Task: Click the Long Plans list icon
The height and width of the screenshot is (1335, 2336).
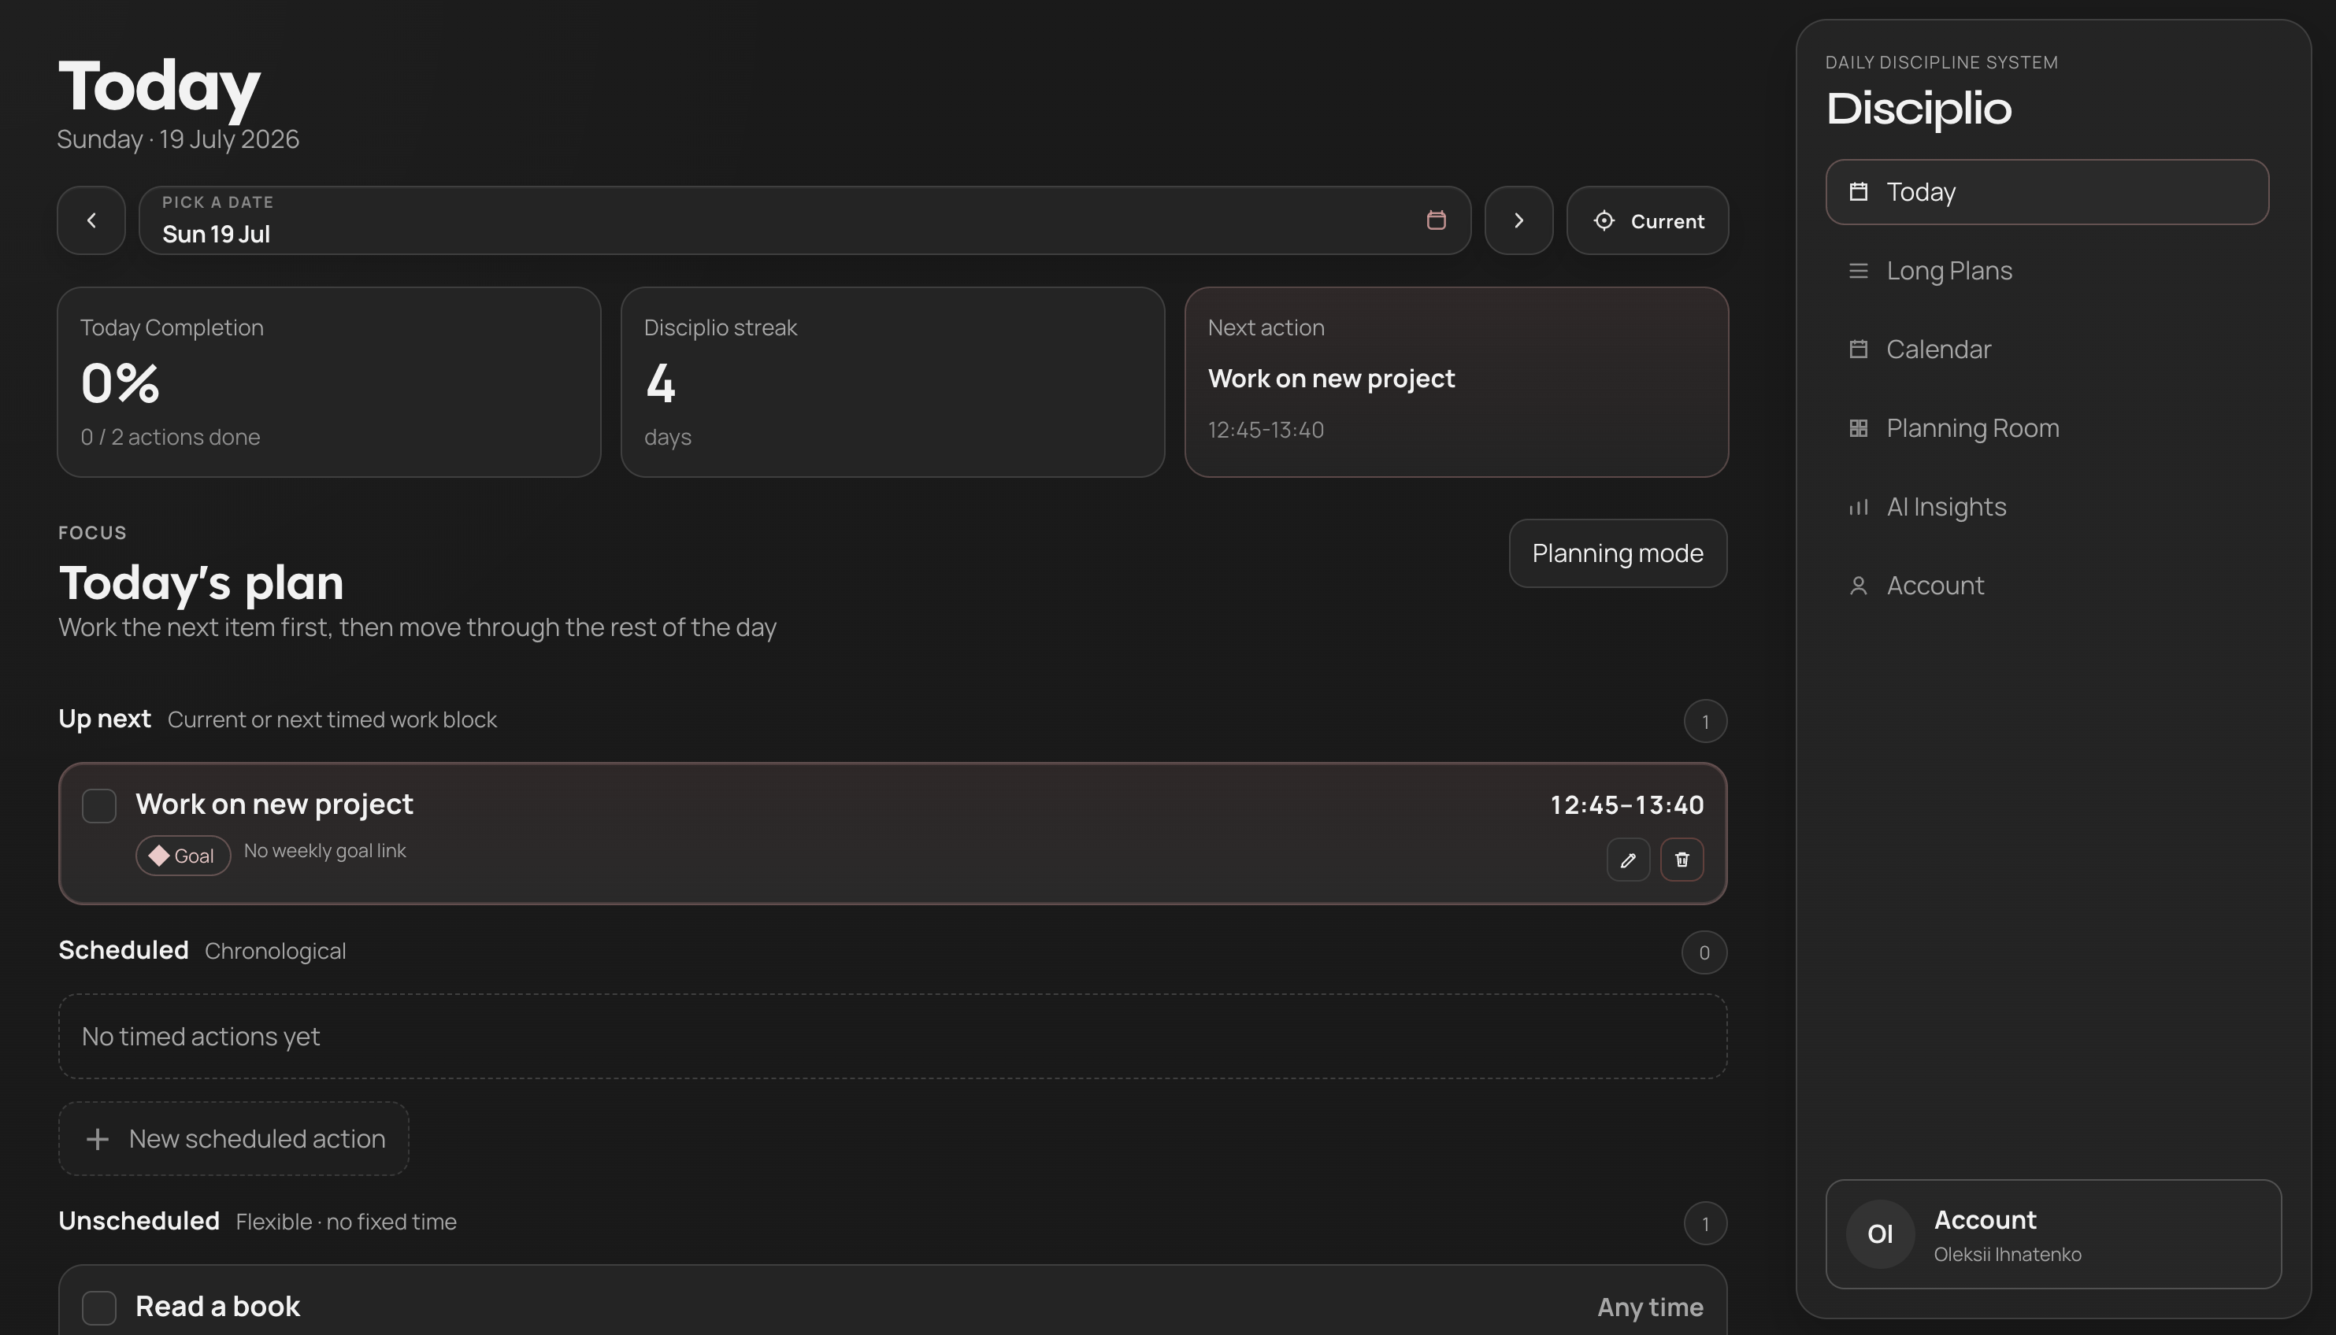Action: (x=1858, y=271)
